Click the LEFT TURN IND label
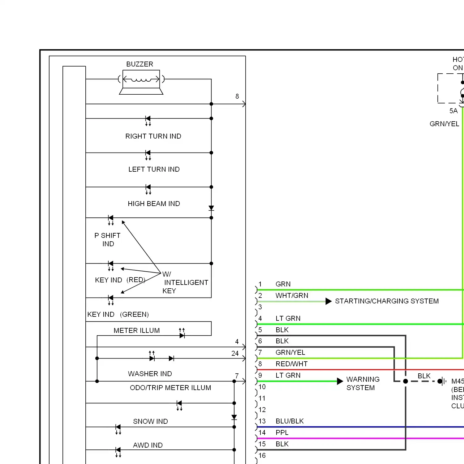The width and height of the screenshot is (464, 464). tap(154, 169)
